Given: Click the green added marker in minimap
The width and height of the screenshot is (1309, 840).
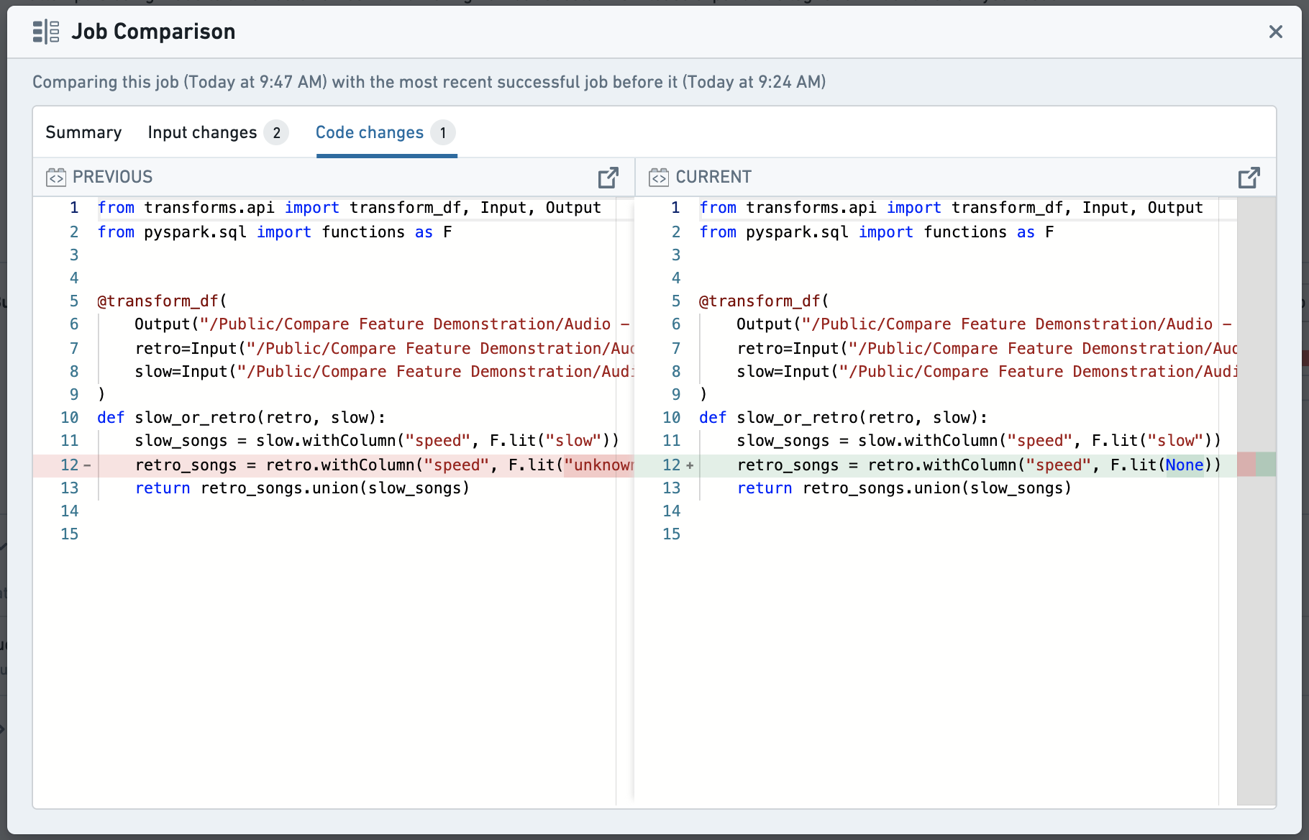Looking at the screenshot, I should [1266, 465].
